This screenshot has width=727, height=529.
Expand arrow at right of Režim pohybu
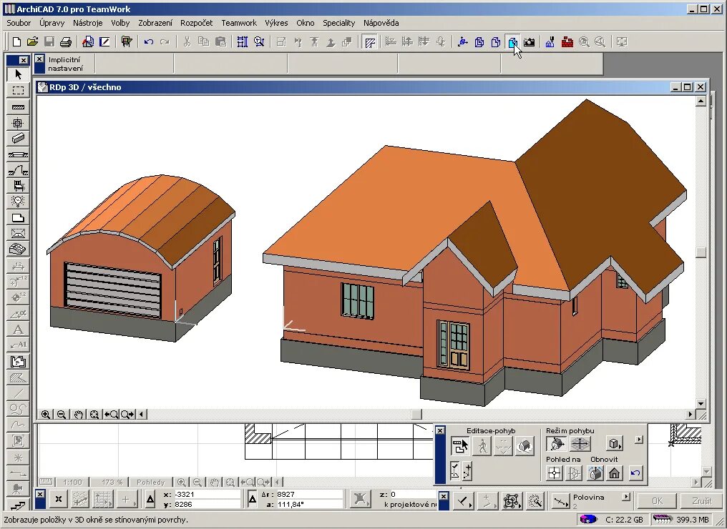point(639,439)
